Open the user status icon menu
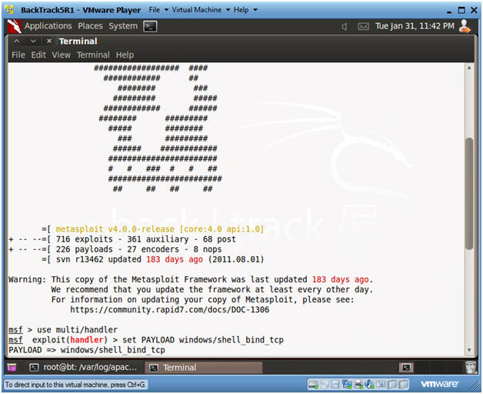 point(465,26)
